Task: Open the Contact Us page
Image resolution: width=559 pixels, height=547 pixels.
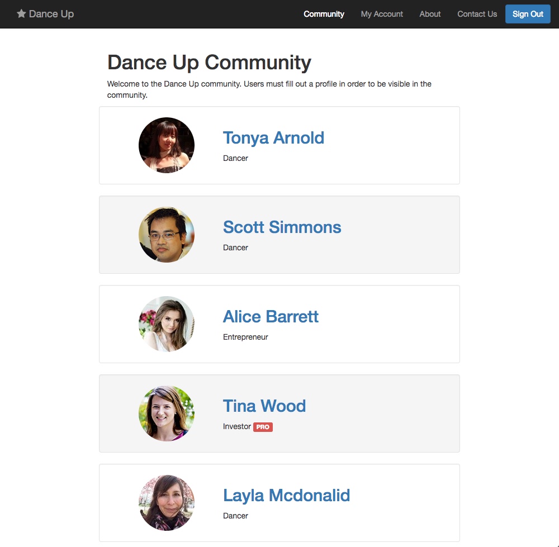Action: (x=476, y=14)
